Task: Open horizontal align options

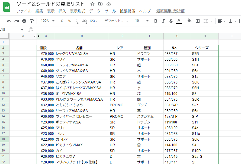Action: pos(222,21)
